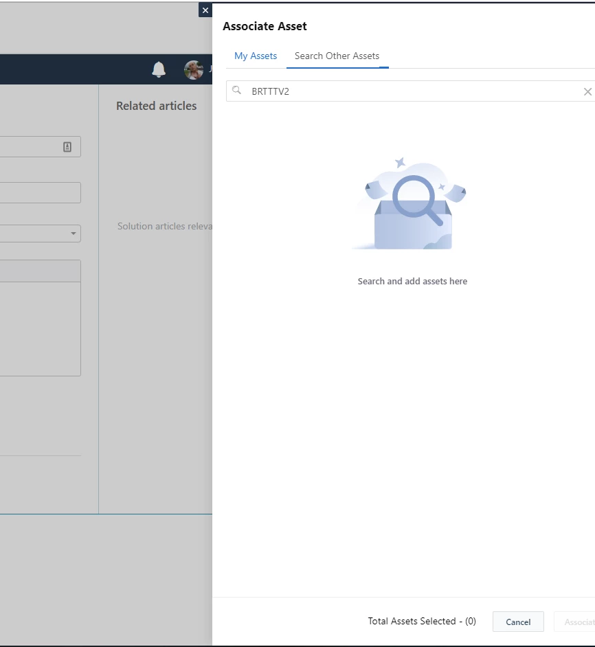Select the Search Other Assets tab
The height and width of the screenshot is (647, 595).
[x=337, y=56]
